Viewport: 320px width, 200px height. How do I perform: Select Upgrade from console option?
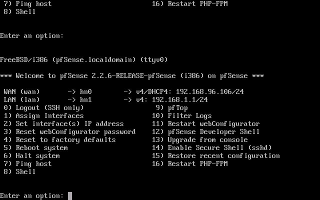tap(199, 140)
